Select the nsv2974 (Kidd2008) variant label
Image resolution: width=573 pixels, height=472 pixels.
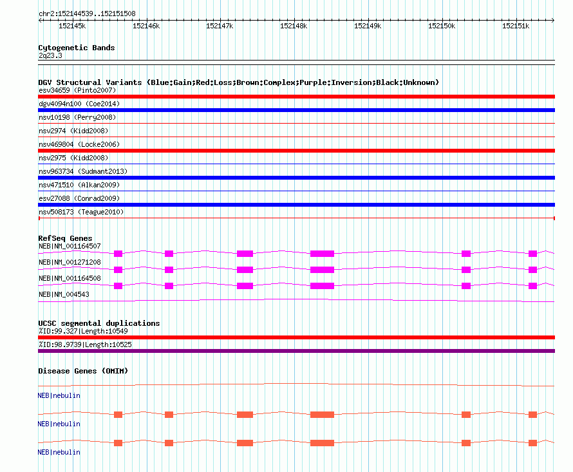[73, 131]
